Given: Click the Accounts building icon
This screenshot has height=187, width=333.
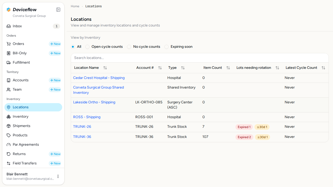Looking at the screenshot, I should [x=9, y=80].
